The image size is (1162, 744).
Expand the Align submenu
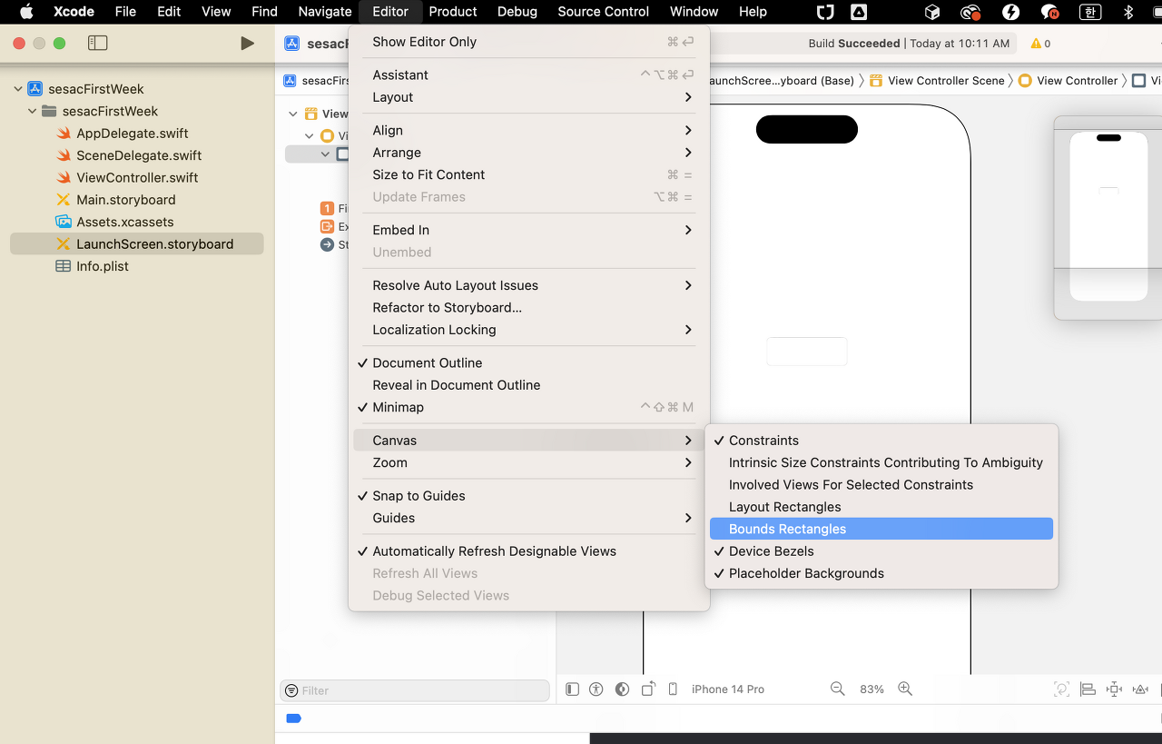pyautogui.click(x=529, y=130)
